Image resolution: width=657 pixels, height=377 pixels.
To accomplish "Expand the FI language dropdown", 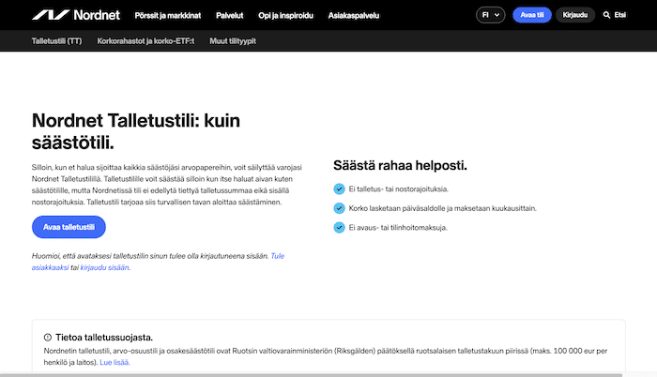I will click(x=490, y=15).
